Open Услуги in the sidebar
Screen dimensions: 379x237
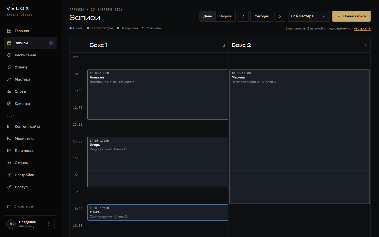30,67
